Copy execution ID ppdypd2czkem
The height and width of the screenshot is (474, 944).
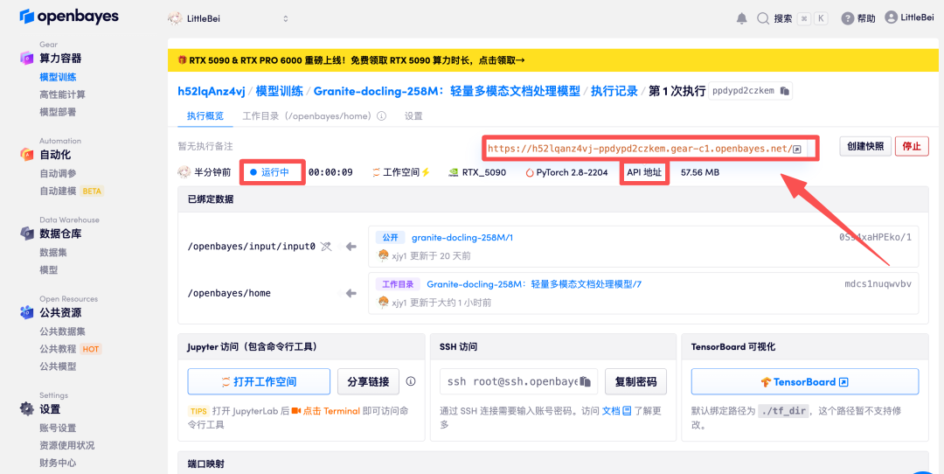pos(784,91)
